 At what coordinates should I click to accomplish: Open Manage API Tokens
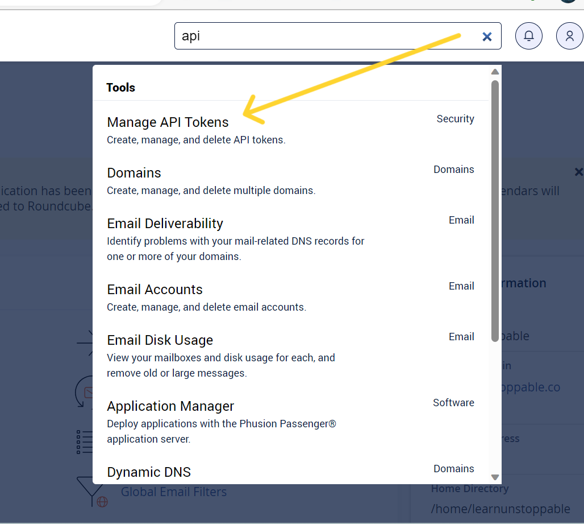168,122
